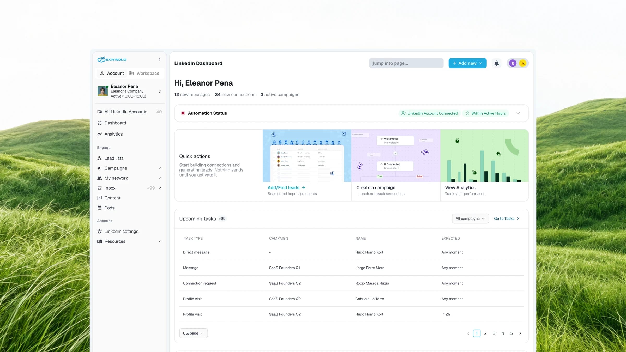
Task: Click the next page arrow
Action: coord(520,333)
